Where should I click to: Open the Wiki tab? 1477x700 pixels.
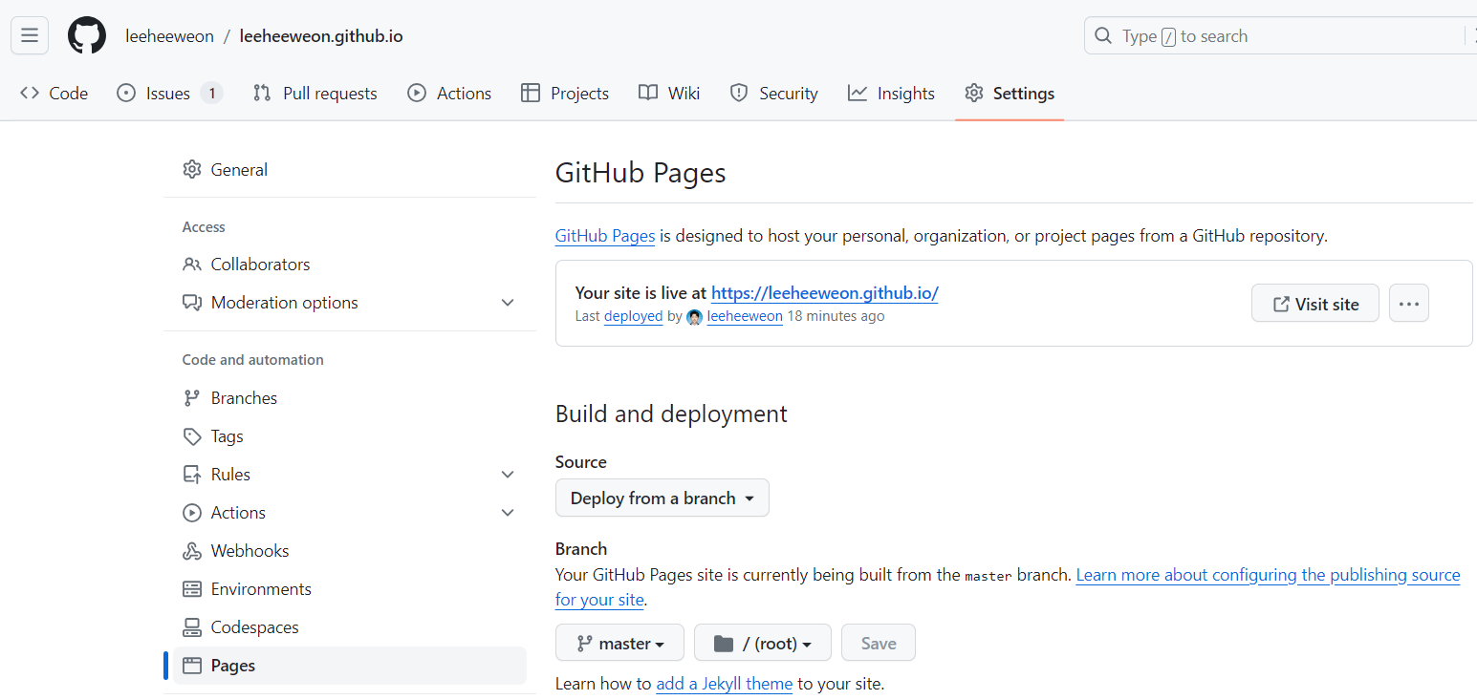point(669,94)
